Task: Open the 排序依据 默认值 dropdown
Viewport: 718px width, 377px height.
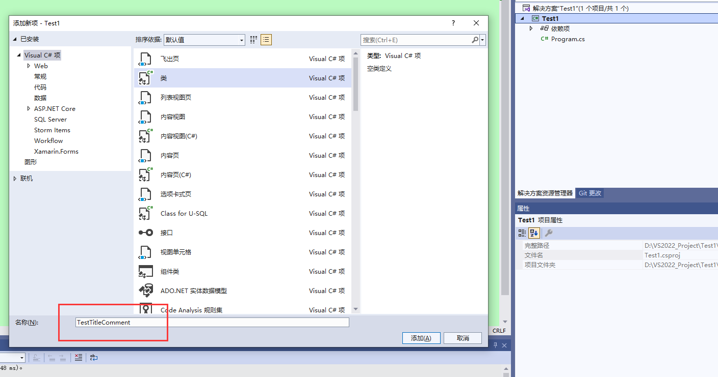Action: [204, 40]
